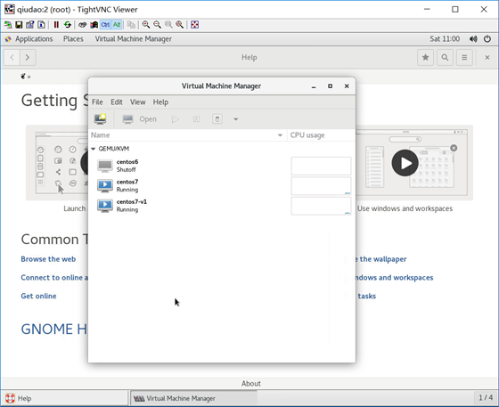The width and height of the screenshot is (499, 407).
Task: Click the TightVNC file transfer icon
Action: click(131, 25)
